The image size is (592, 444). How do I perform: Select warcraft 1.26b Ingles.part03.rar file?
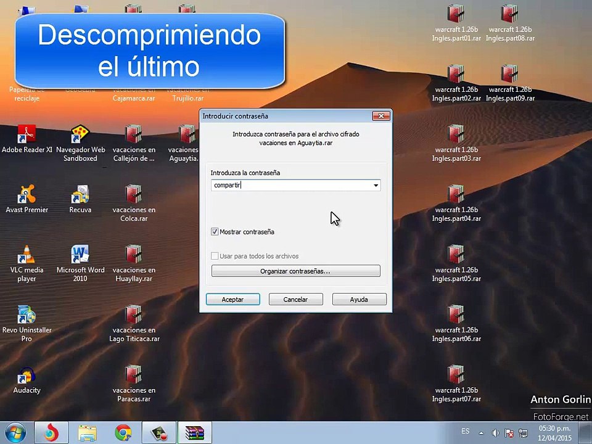click(x=456, y=143)
